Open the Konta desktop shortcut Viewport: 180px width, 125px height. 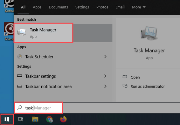pyautogui.click(x=9, y=6)
